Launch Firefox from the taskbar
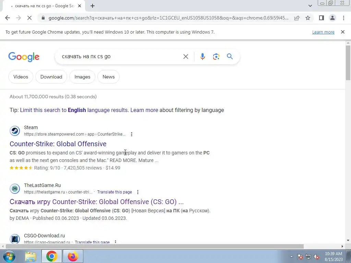 pyautogui.click(x=73, y=256)
